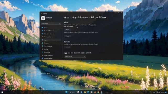Open System settings in the sidebar
The width and height of the screenshot is (168, 94).
click(51, 28)
